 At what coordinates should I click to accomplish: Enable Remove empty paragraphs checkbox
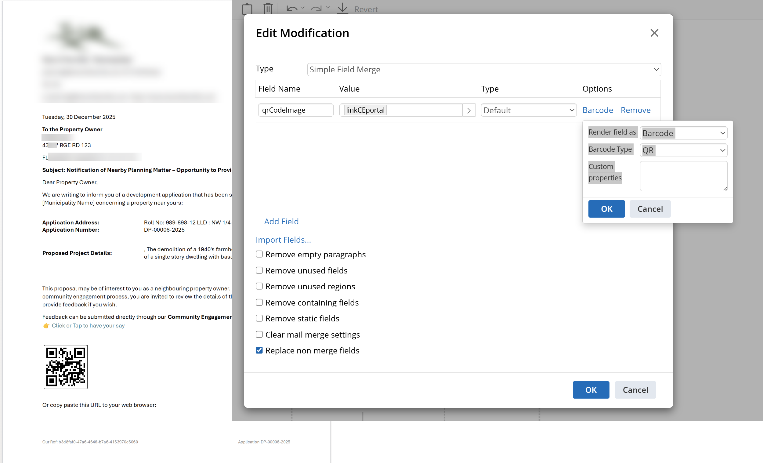coord(259,254)
